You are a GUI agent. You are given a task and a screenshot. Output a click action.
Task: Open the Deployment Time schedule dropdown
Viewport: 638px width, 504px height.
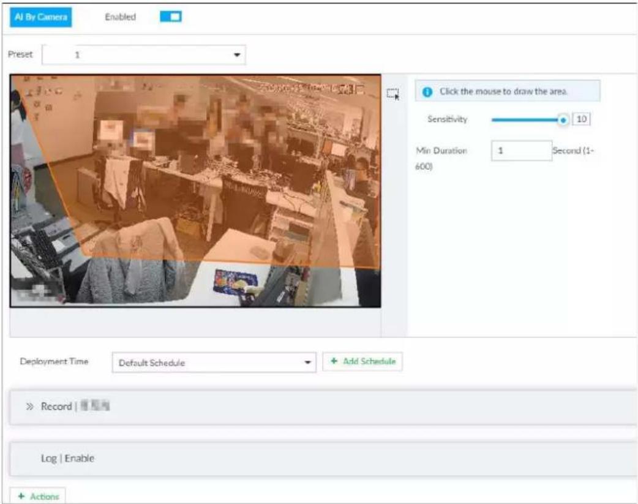click(214, 363)
